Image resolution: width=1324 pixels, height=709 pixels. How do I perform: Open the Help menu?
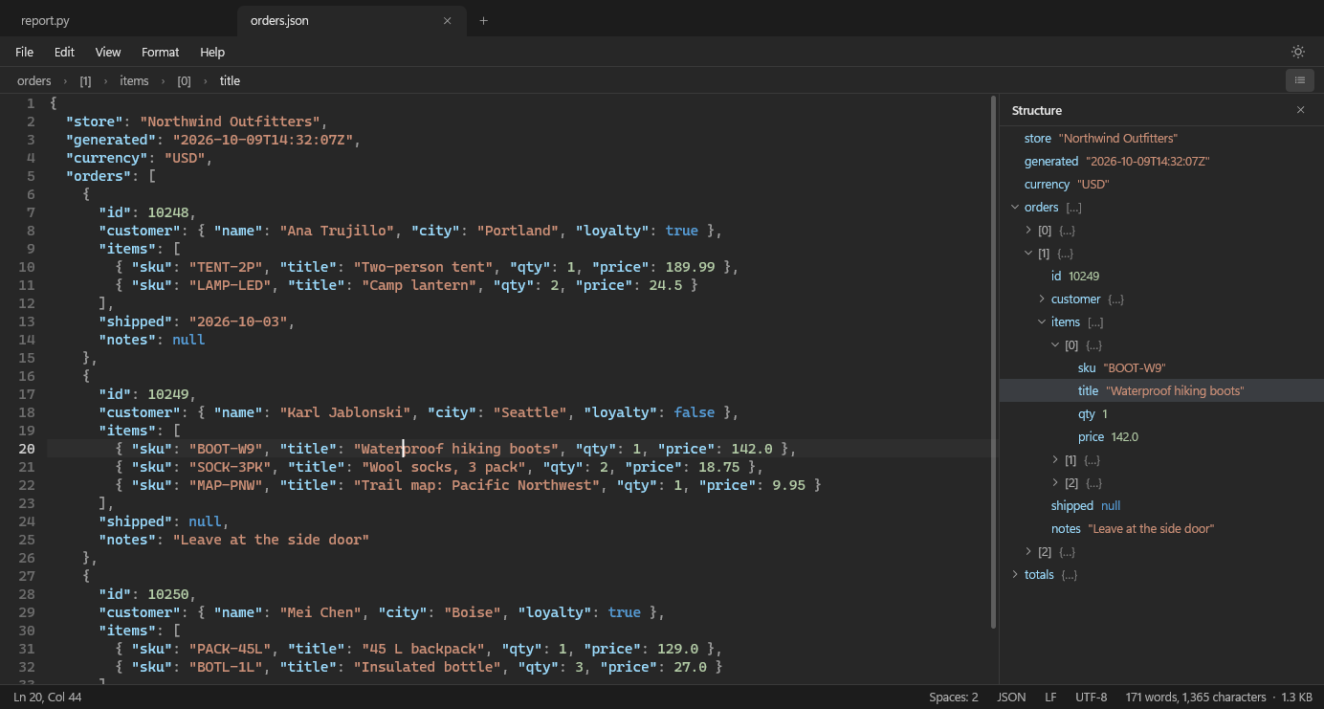(x=212, y=52)
